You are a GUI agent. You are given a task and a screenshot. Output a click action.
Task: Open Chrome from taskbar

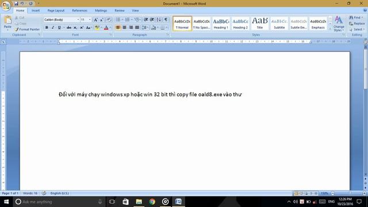(x=152, y=202)
